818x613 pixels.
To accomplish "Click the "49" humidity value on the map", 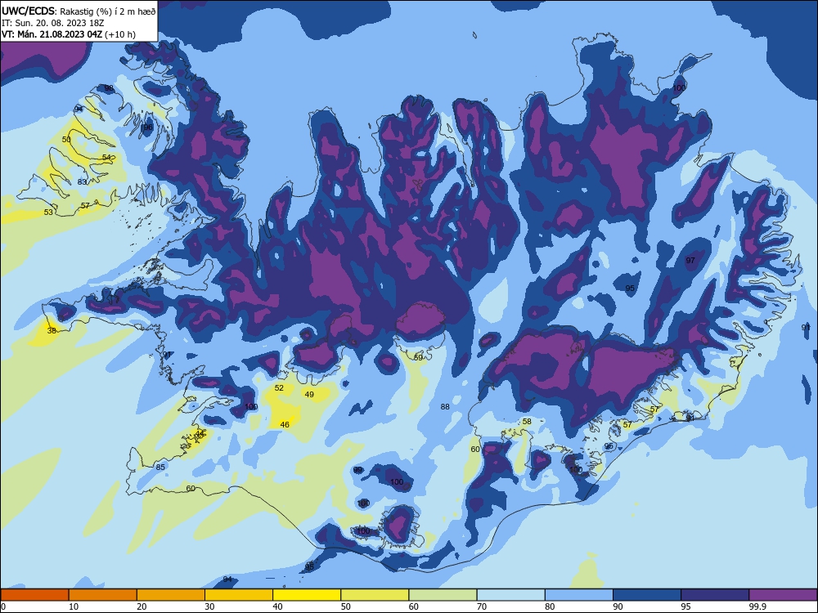I will tap(309, 394).
